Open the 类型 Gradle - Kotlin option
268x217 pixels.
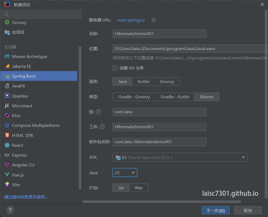click(x=175, y=97)
